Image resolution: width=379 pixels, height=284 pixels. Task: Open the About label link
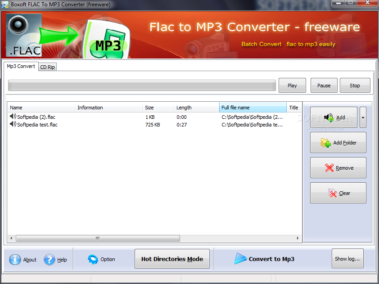(30, 260)
